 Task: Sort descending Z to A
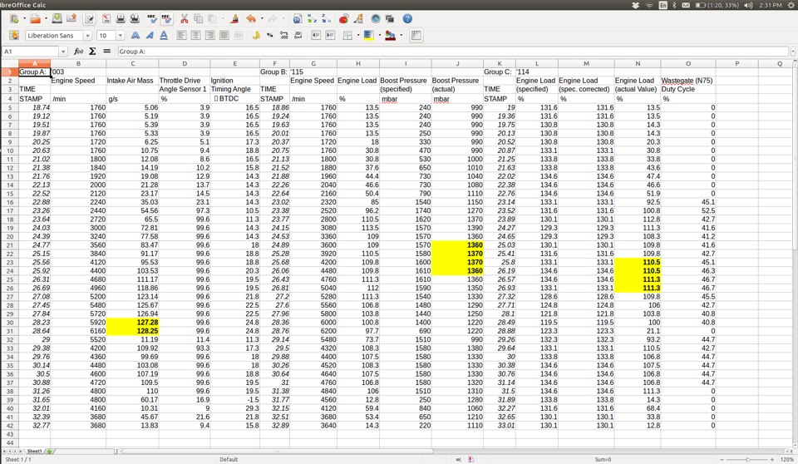pyautogui.click(x=326, y=19)
